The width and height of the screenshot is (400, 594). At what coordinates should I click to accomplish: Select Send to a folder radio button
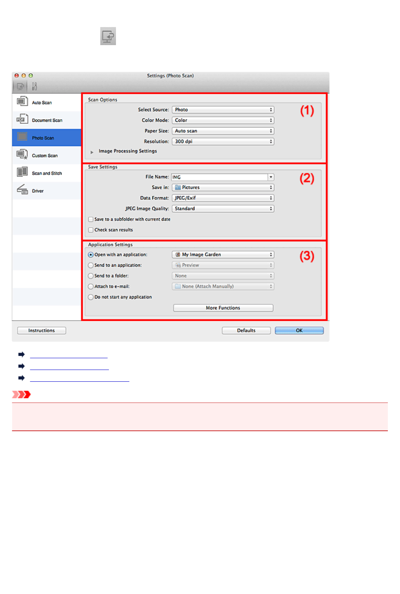[91, 276]
